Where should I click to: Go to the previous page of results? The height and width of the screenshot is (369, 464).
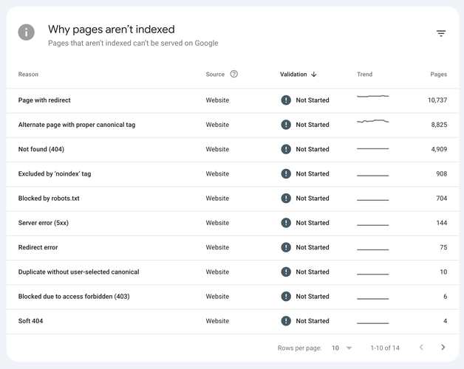click(421, 348)
